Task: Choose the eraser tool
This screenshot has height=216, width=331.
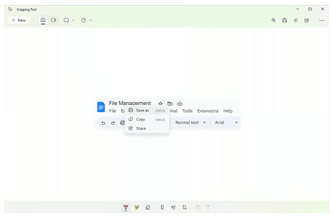Action: (x=148, y=208)
